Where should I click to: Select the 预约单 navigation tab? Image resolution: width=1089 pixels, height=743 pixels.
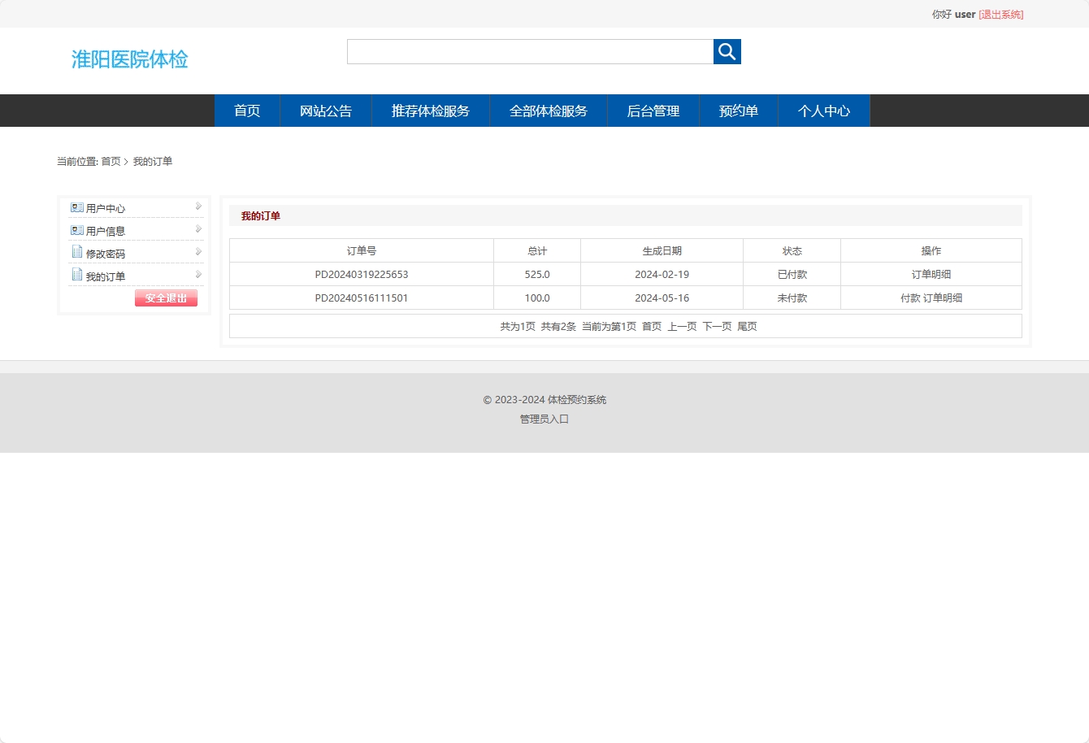738,111
